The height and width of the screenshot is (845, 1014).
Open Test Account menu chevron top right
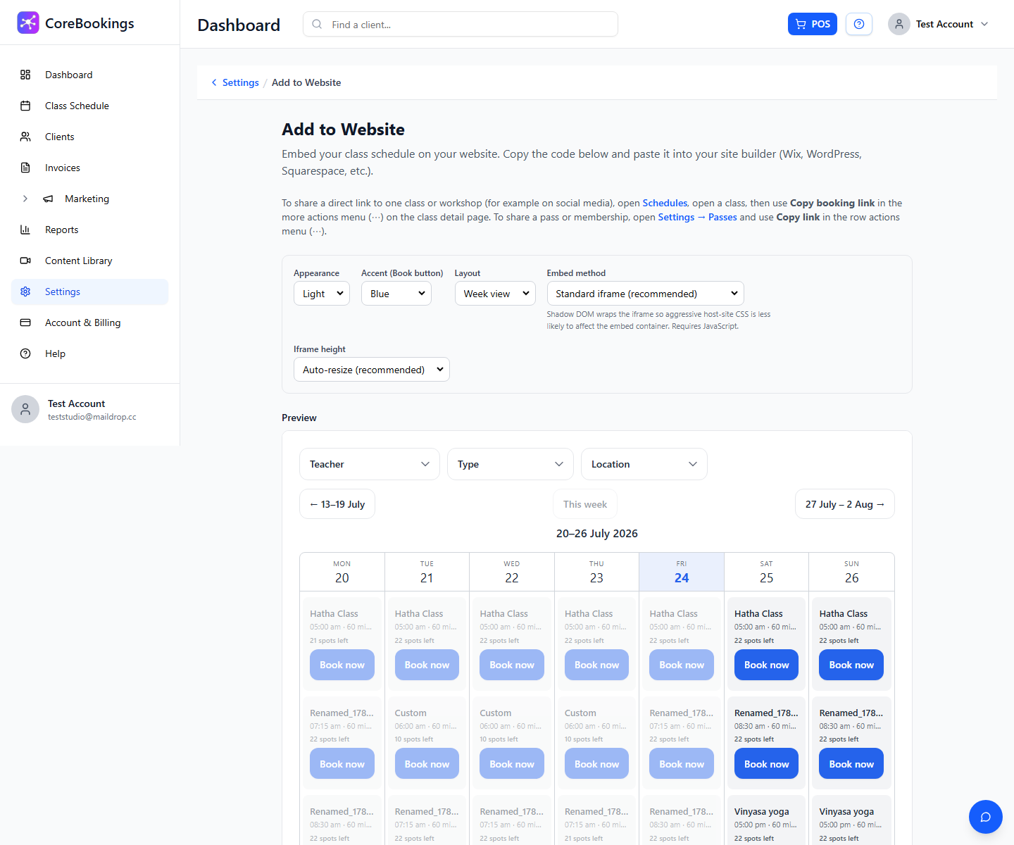(984, 24)
